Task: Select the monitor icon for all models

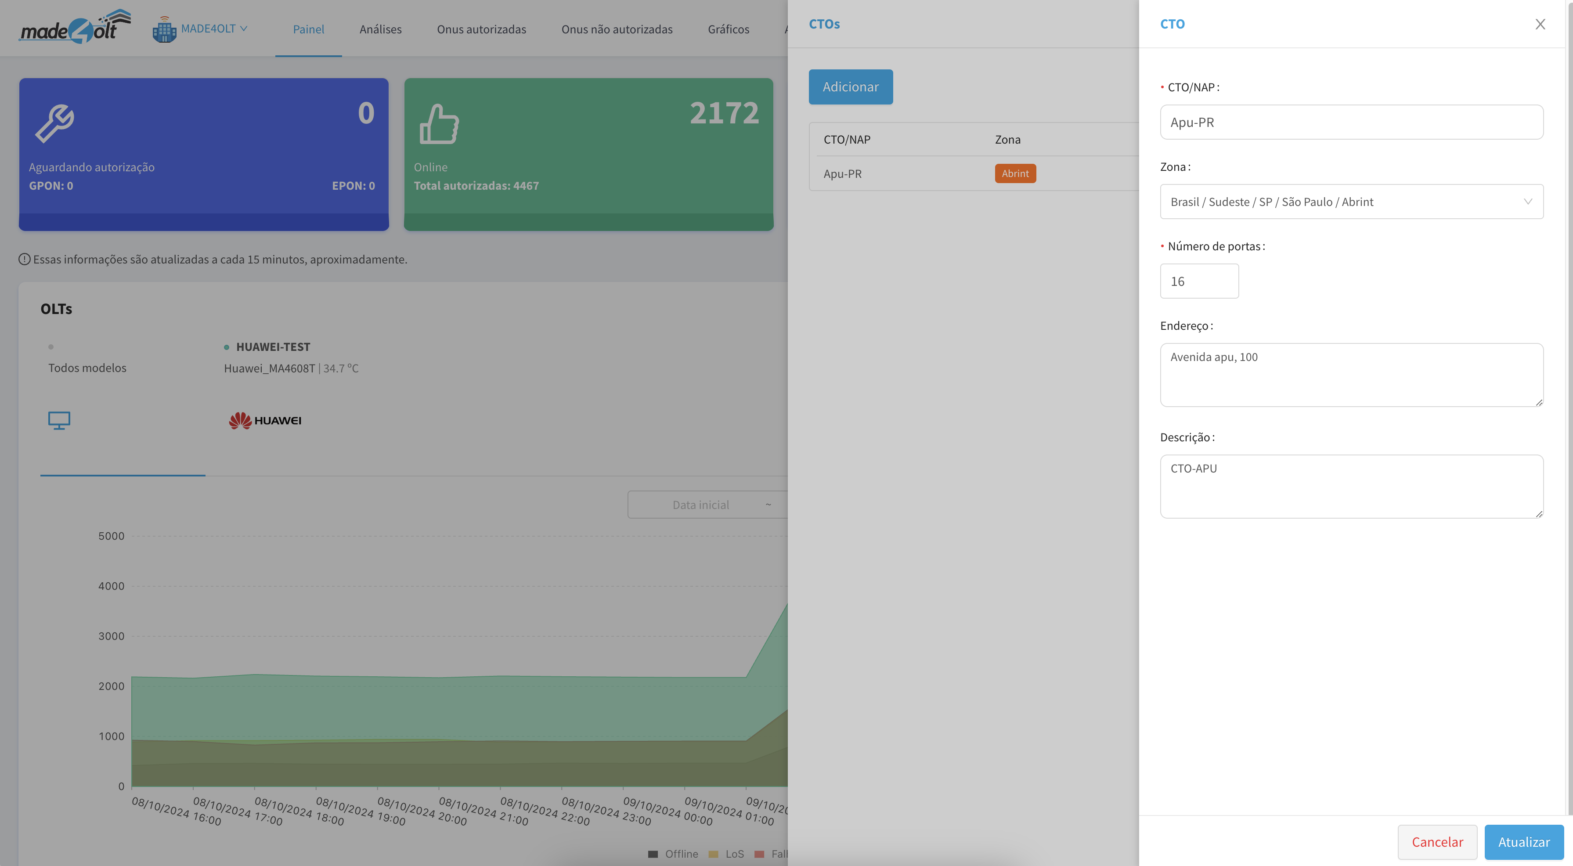Action: click(x=59, y=420)
